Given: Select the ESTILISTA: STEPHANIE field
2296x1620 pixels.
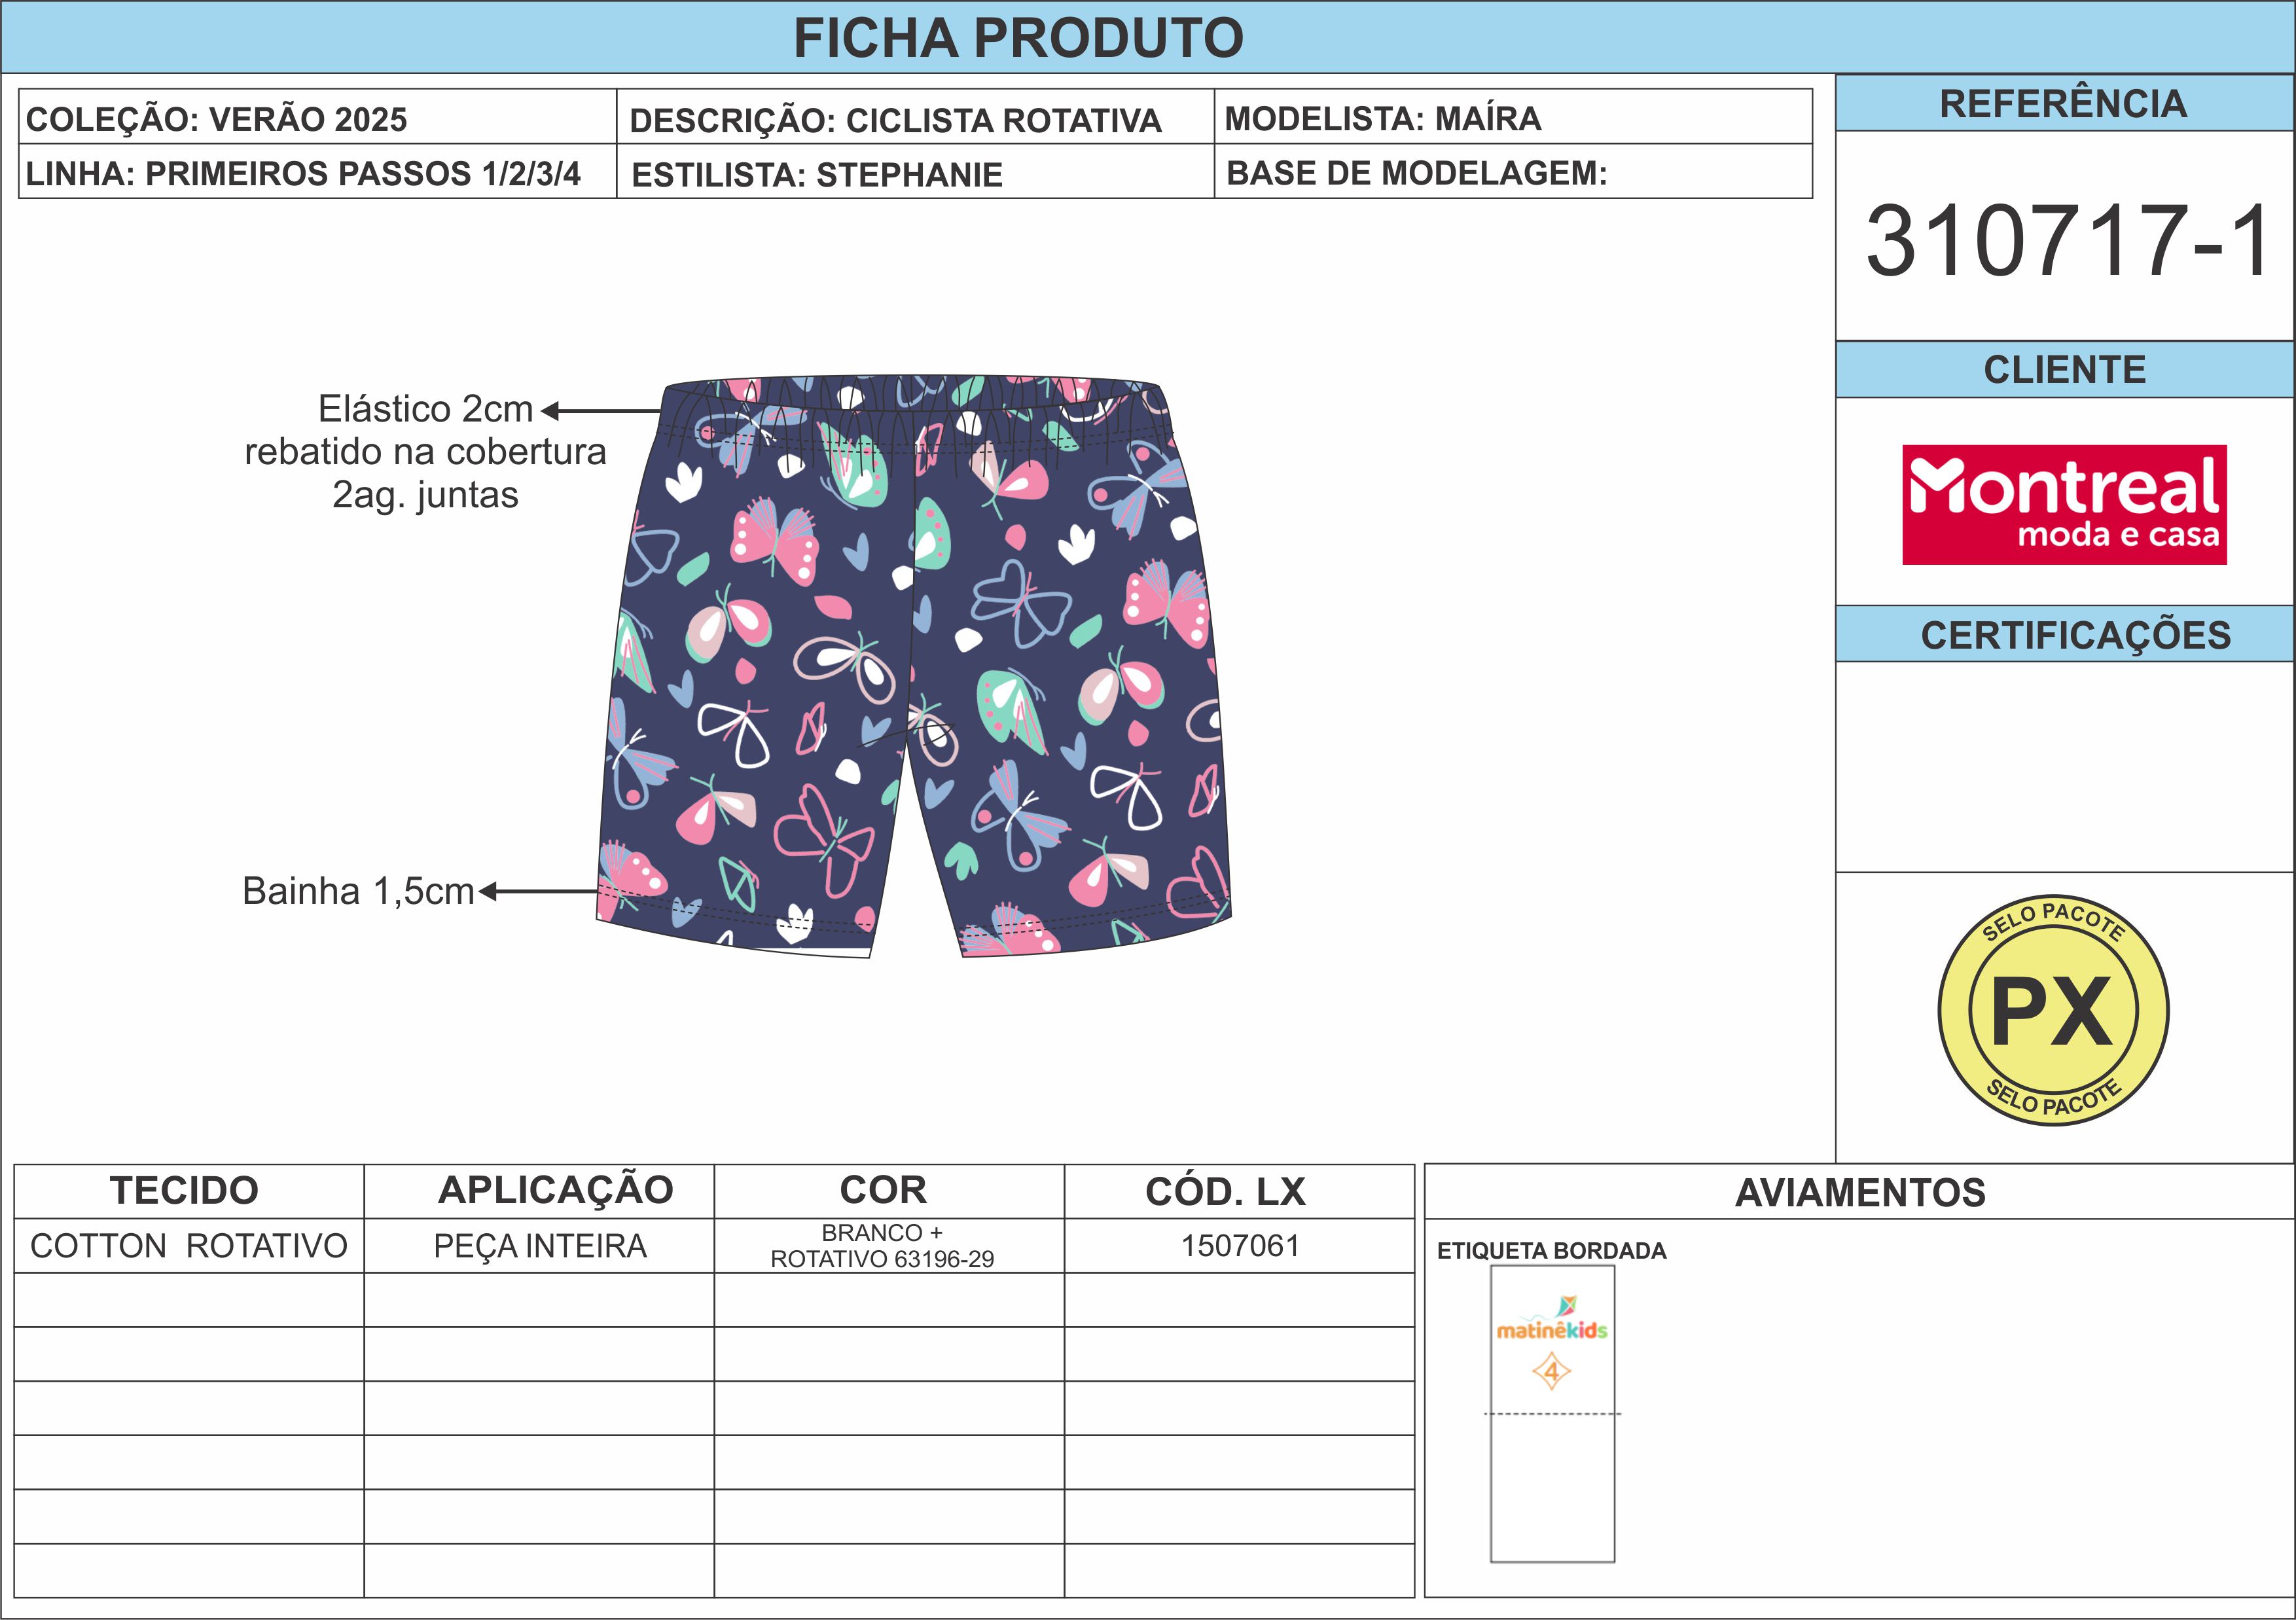Looking at the screenshot, I should click(x=915, y=171).
